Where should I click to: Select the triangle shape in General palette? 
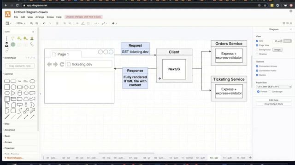[13, 93]
